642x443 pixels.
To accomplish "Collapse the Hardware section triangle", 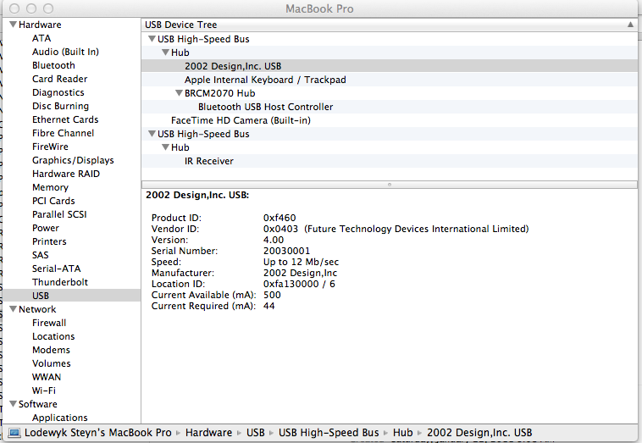I will click(x=12, y=25).
